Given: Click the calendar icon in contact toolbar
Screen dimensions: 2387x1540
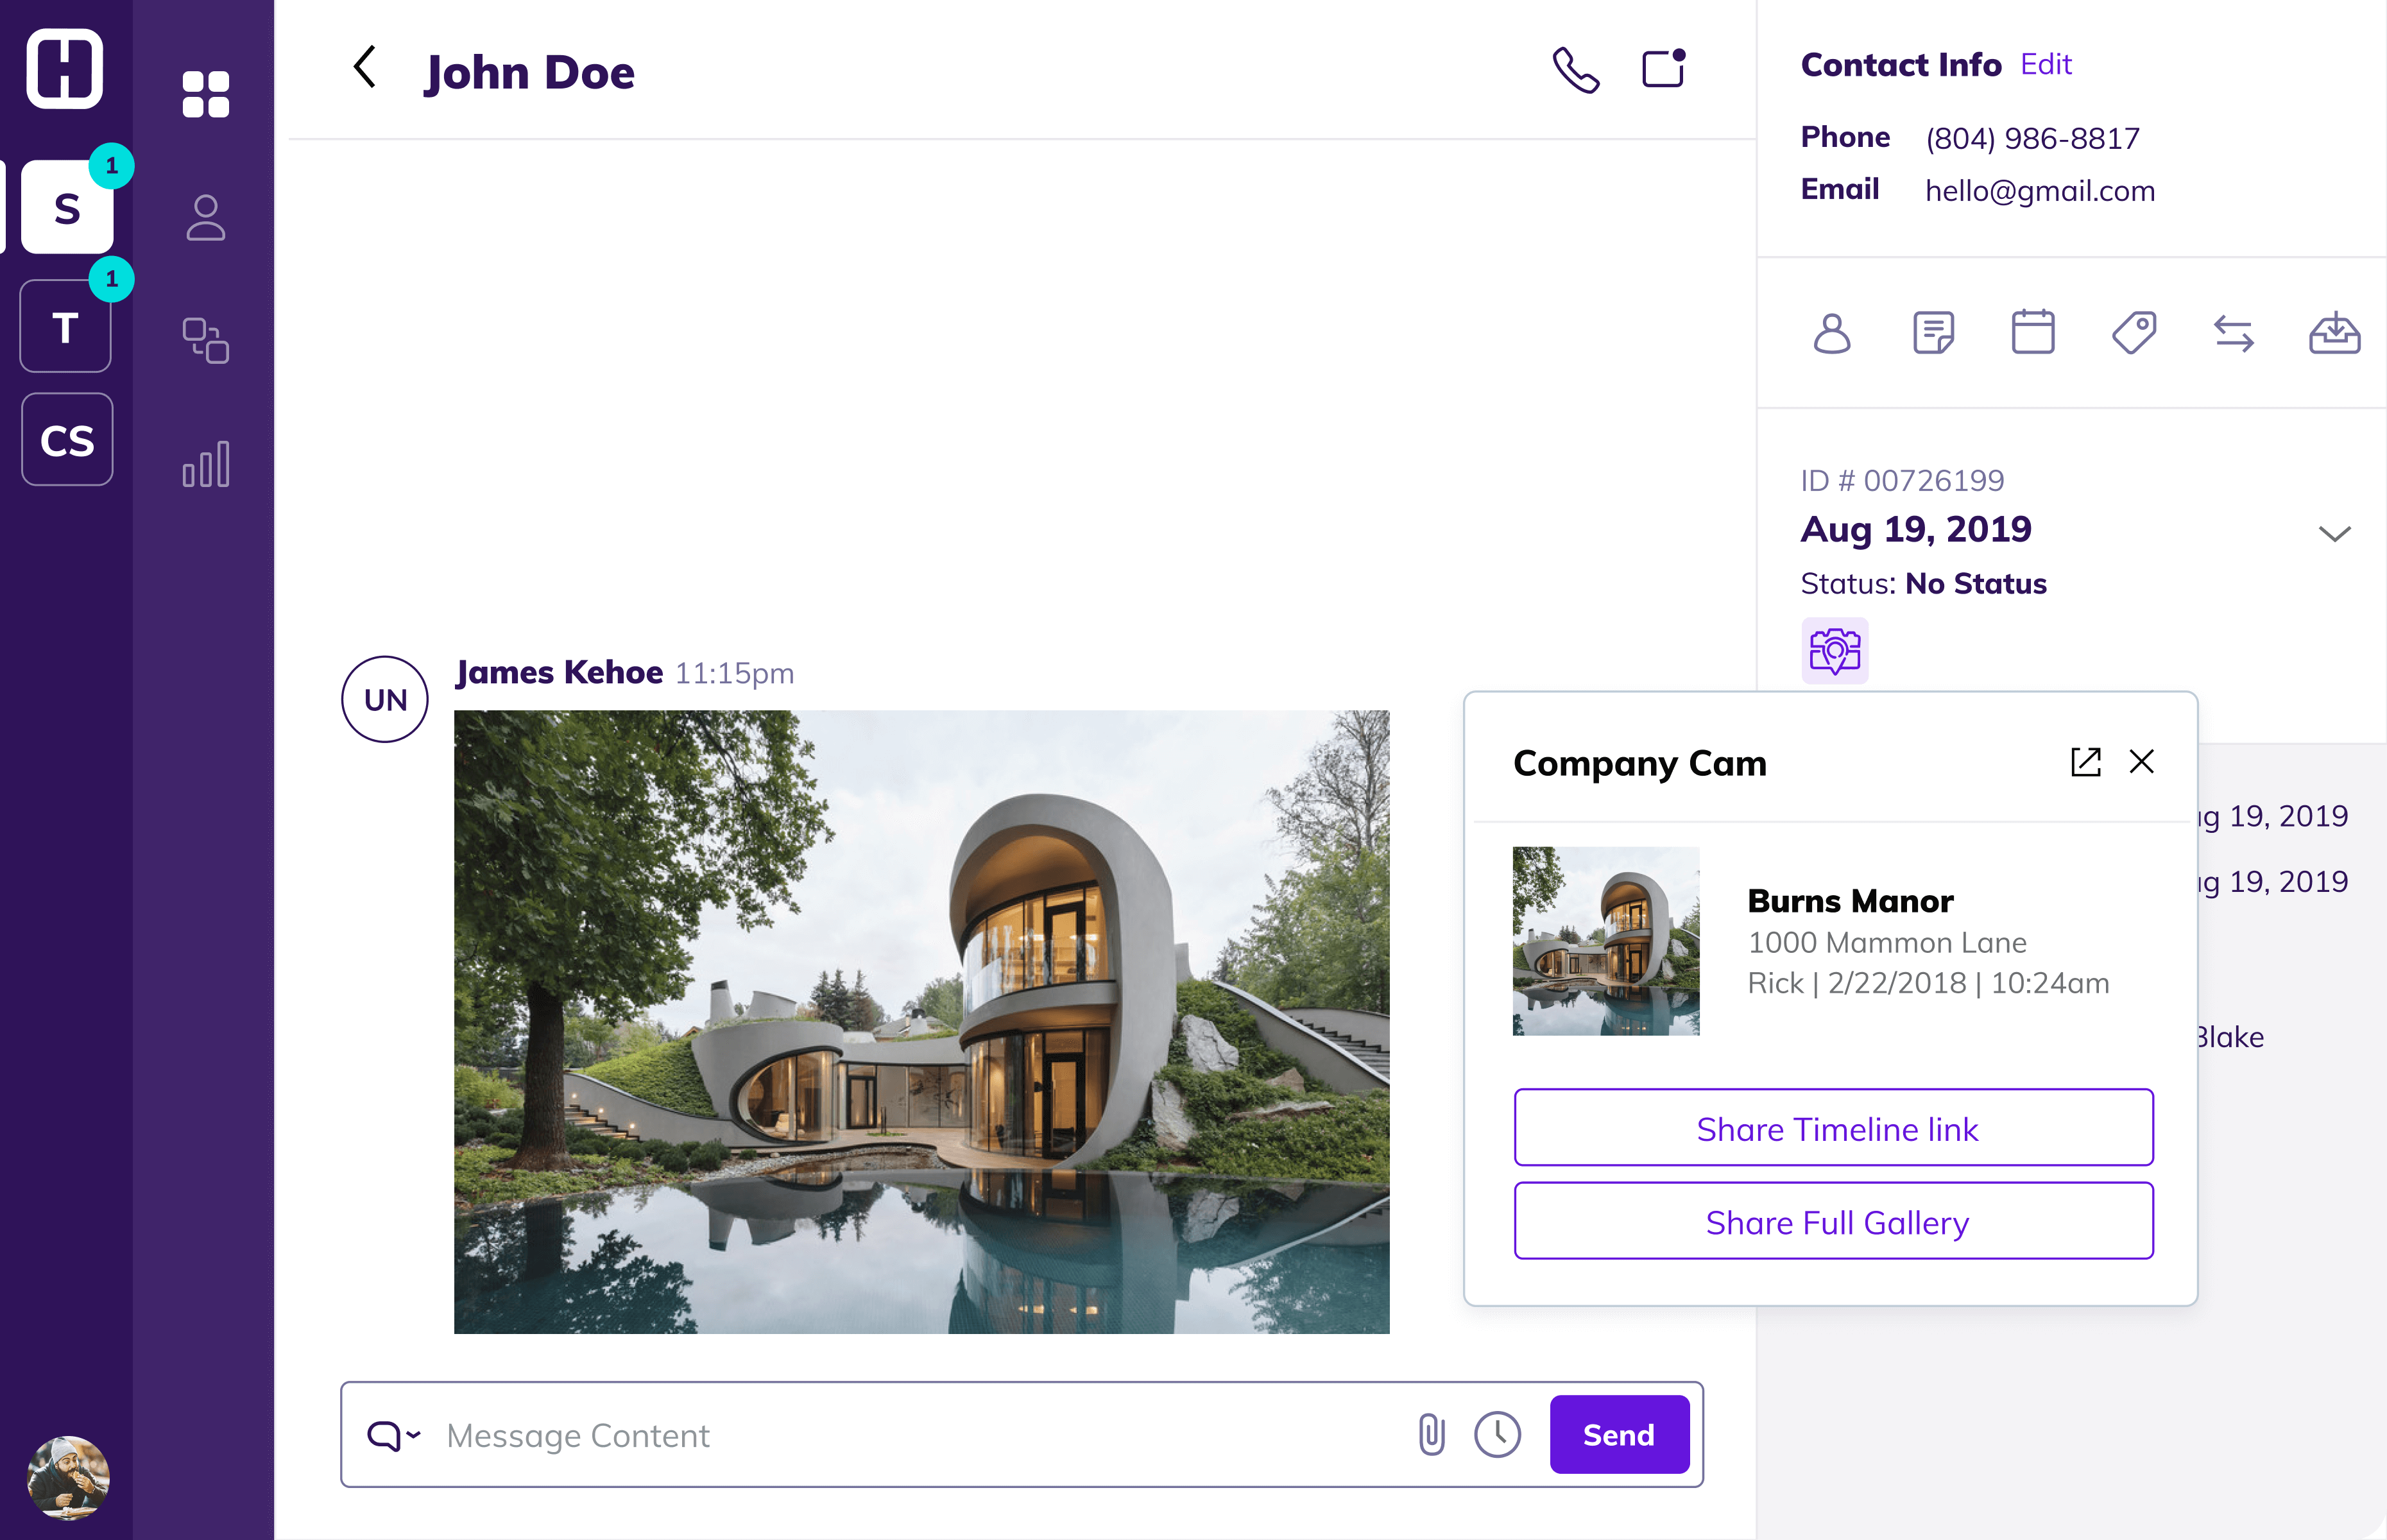Looking at the screenshot, I should pos(2032,333).
